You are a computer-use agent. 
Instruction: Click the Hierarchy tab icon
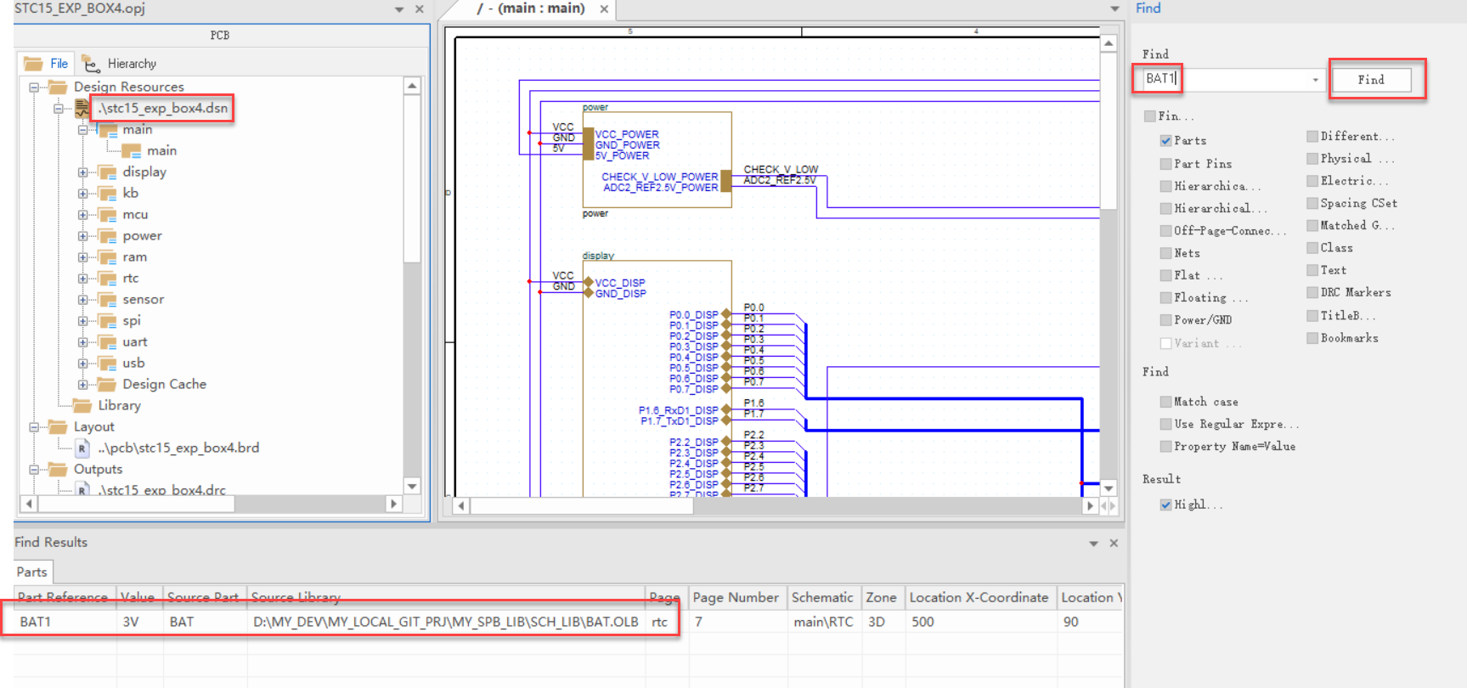(x=91, y=64)
